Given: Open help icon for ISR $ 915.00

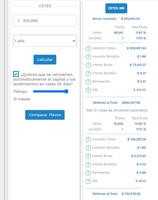Looking at the screenshot, I should [88, 90].
